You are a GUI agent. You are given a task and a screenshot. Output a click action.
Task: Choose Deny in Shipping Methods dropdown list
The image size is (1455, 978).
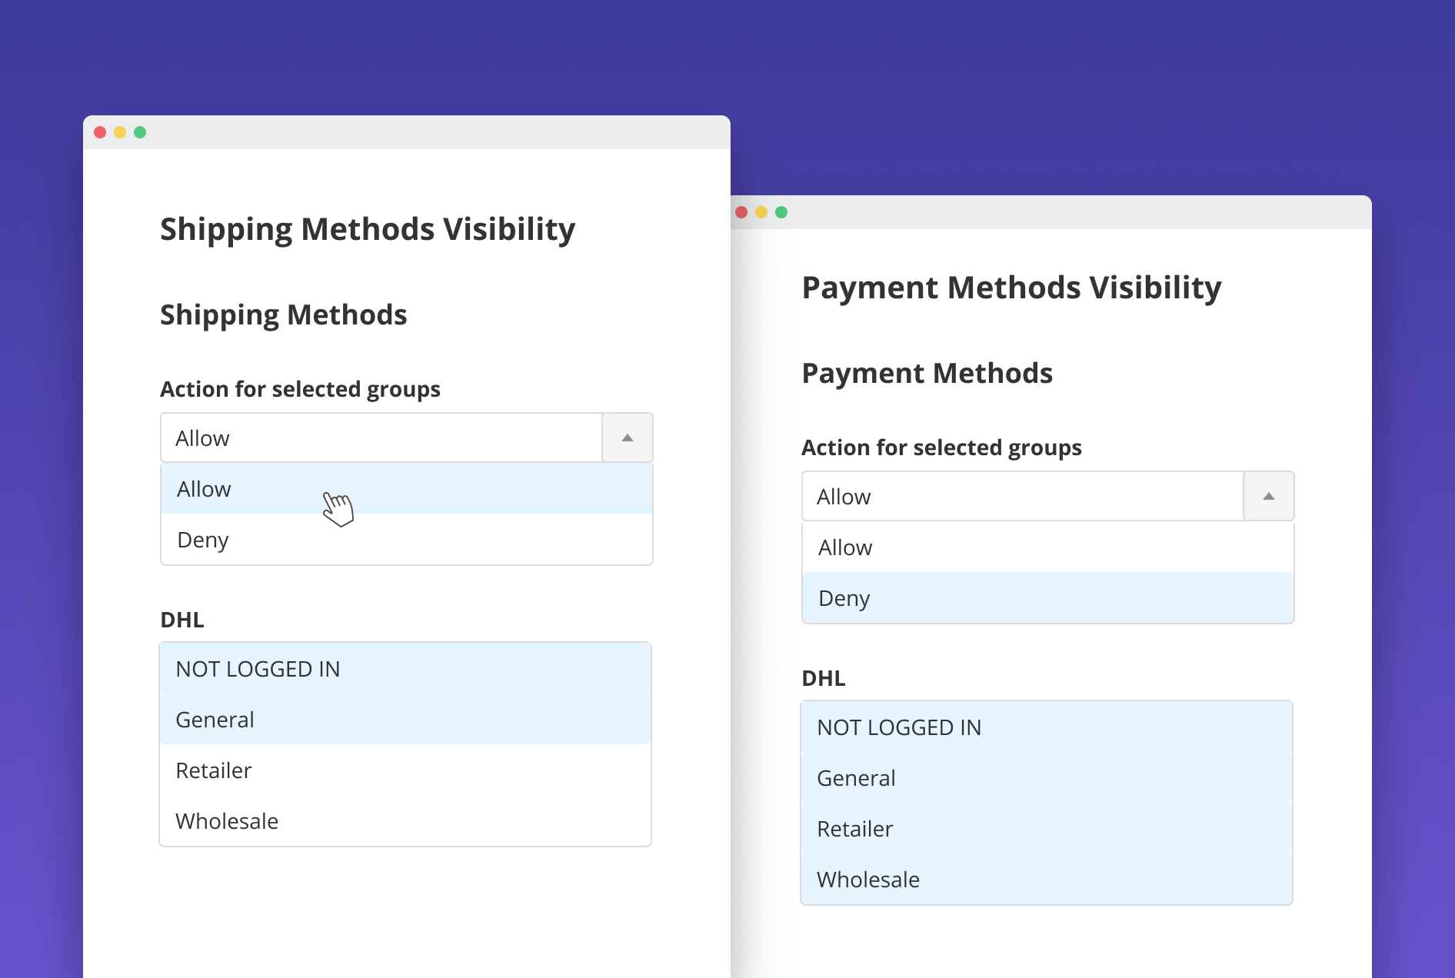pyautogui.click(x=407, y=539)
